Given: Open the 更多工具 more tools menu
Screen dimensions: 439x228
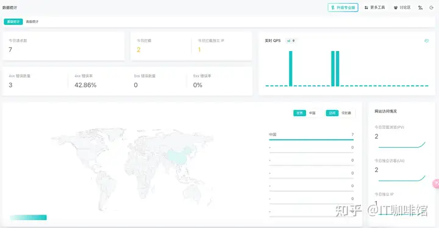Looking at the screenshot, I should (x=374, y=7).
